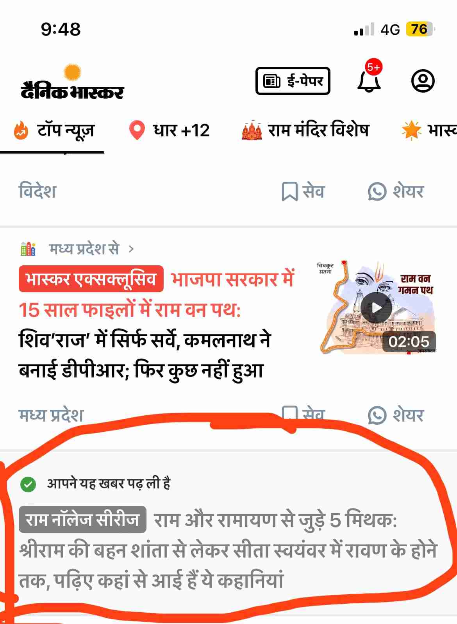Open the भाजपा सरकार में 15 साल headline
The width and height of the screenshot is (457, 624).
coord(156,325)
